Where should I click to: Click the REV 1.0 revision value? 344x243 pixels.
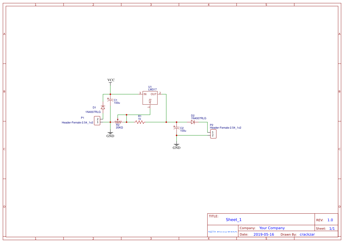pyautogui.click(x=330, y=219)
